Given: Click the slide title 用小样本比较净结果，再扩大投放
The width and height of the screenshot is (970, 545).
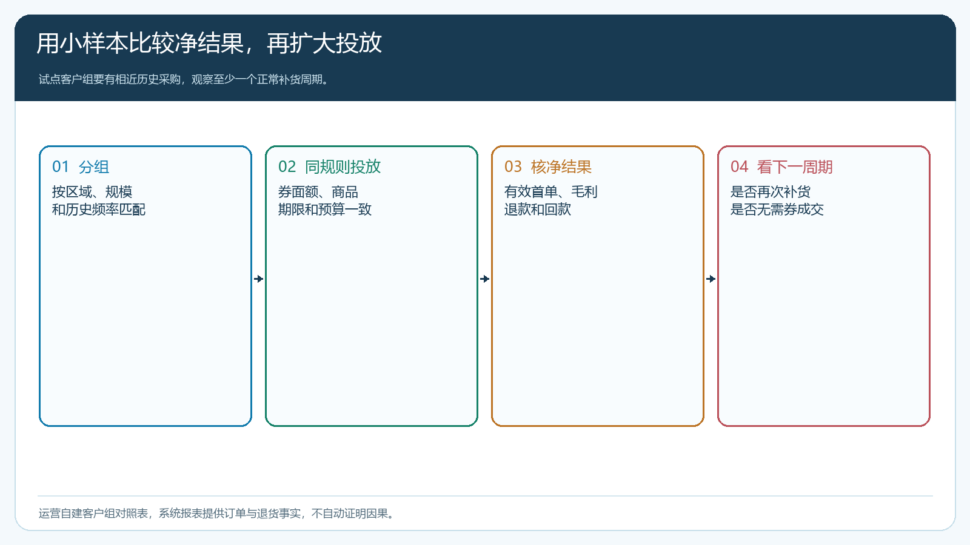Looking at the screenshot, I should (x=209, y=43).
